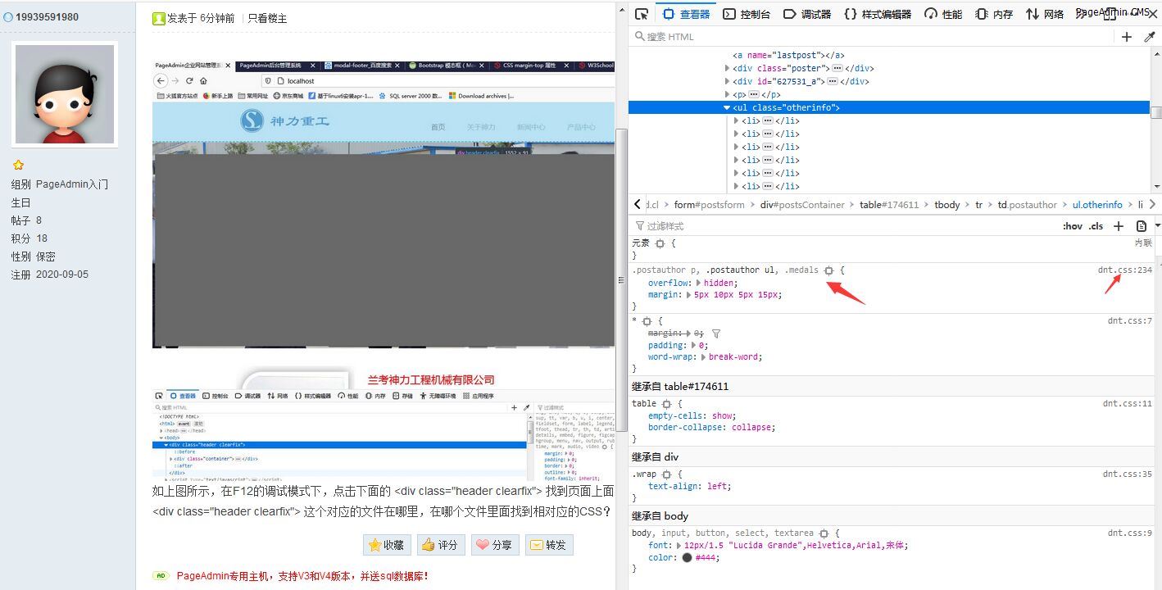Click the ellipsis badge in div 627531_a
Viewport: 1162px width, 590px height.
pos(832,81)
